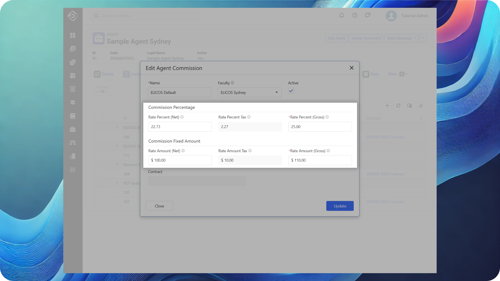Open the ELICOS Sydney faculty dropdown

click(249, 93)
